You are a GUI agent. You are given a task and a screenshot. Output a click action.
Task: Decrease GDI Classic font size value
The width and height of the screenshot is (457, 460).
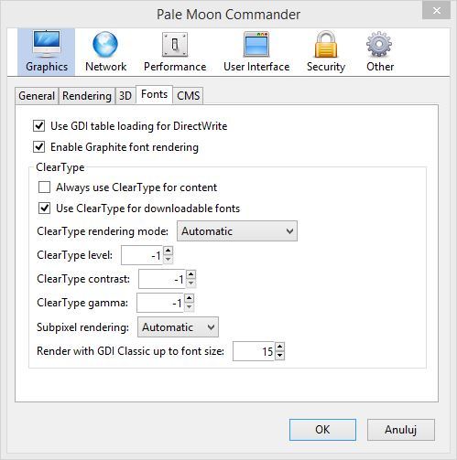pyautogui.click(x=280, y=356)
